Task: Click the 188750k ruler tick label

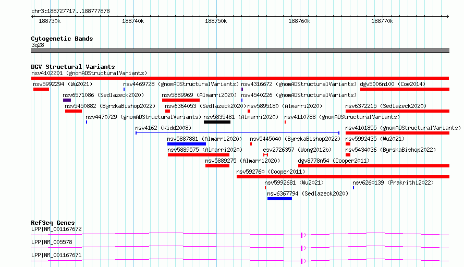Action: point(216,21)
